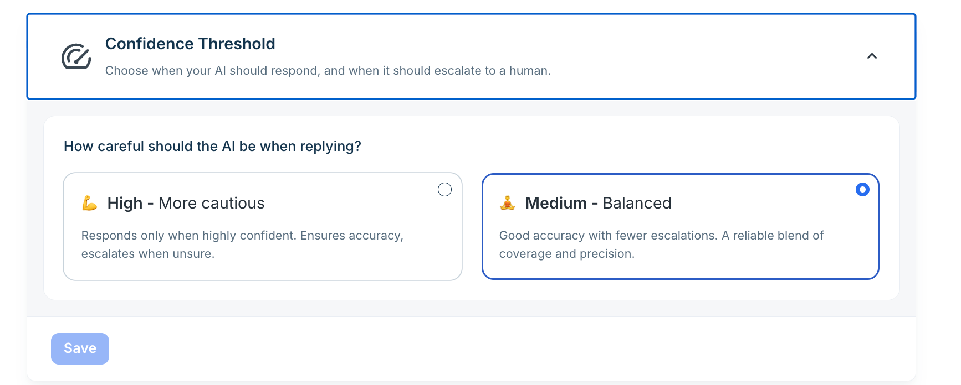Image resolution: width=961 pixels, height=385 pixels.
Task: Click the 'Medium' bold label
Action: (556, 203)
